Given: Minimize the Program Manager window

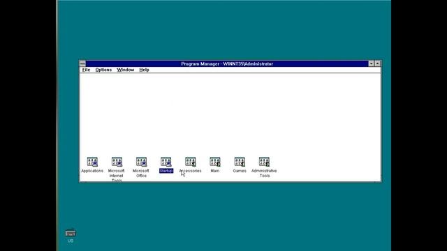Looking at the screenshot, I should click(x=371, y=63).
